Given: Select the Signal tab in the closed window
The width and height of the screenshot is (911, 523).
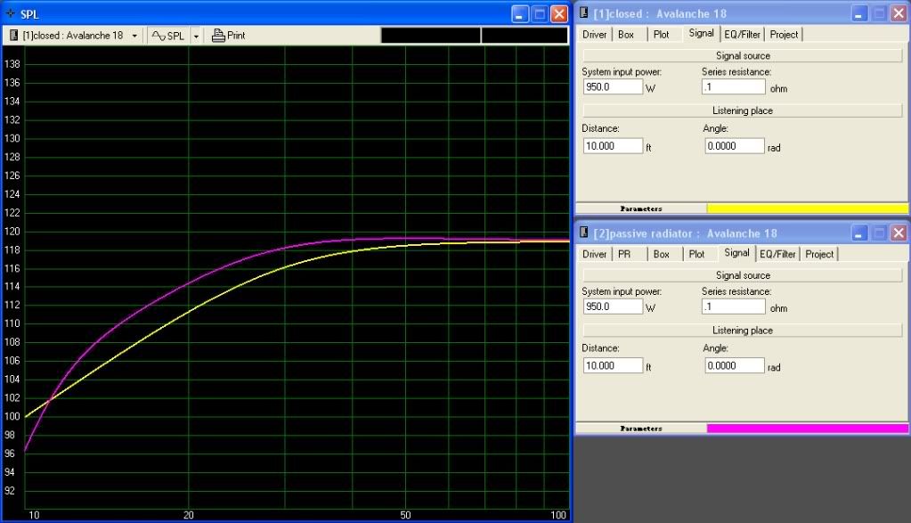Looking at the screenshot, I should pyautogui.click(x=701, y=33).
